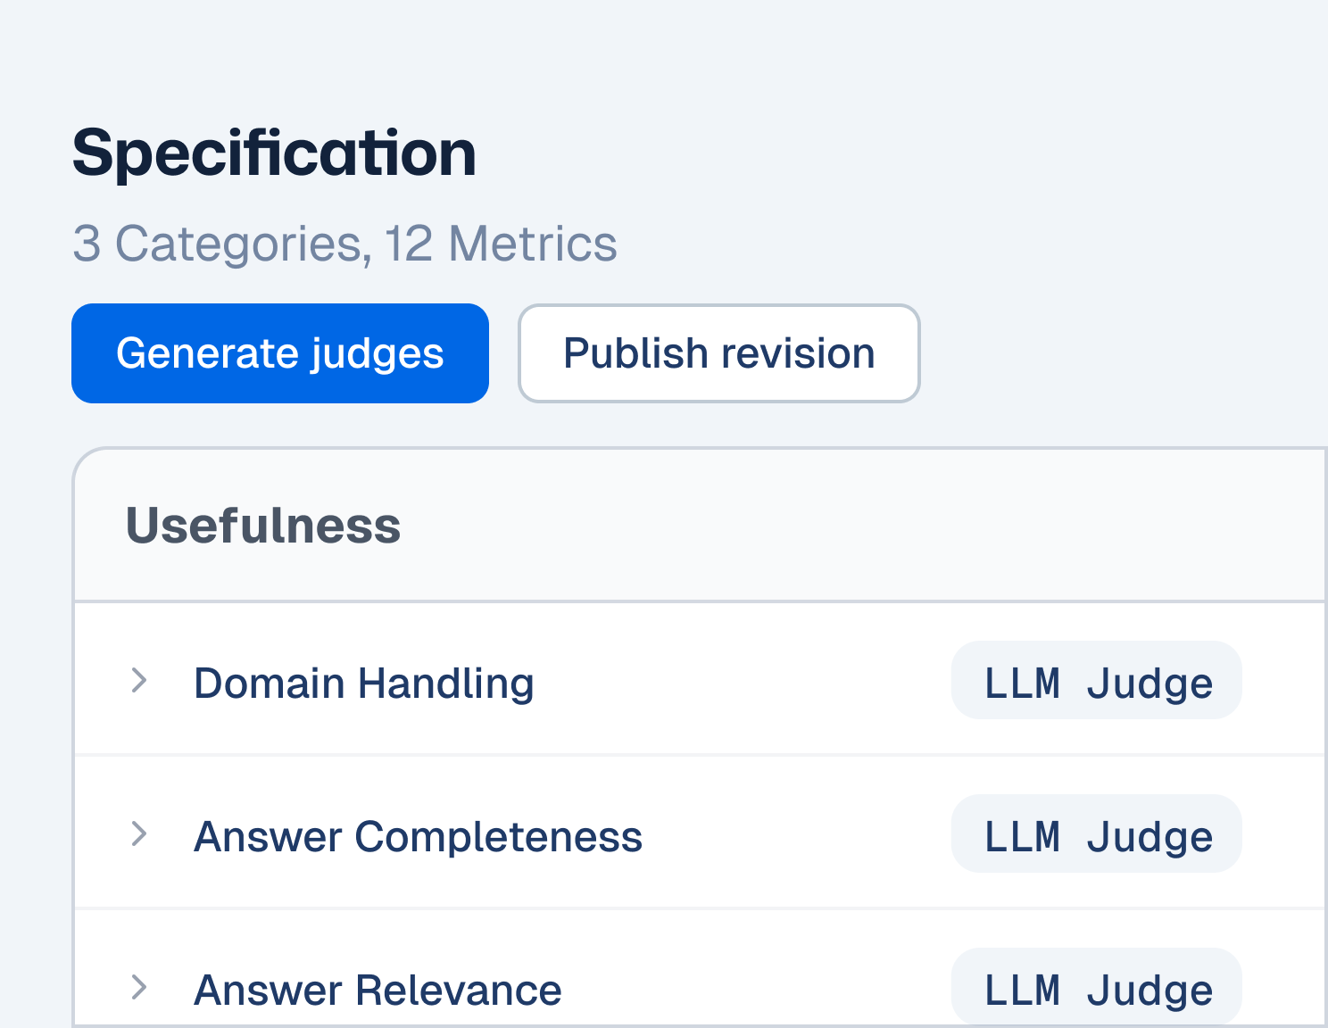The height and width of the screenshot is (1028, 1328).
Task: Click the Publish revision button
Action: (x=718, y=353)
